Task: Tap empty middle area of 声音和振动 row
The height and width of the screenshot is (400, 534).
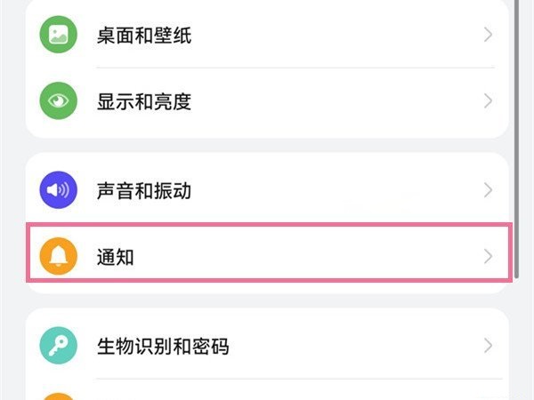Action: [338, 190]
